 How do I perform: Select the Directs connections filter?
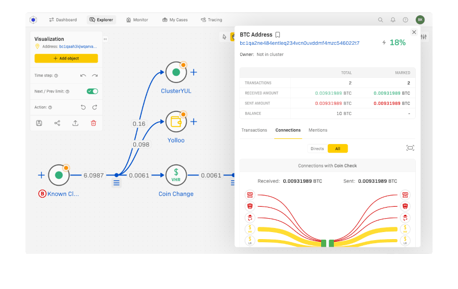coord(317,149)
